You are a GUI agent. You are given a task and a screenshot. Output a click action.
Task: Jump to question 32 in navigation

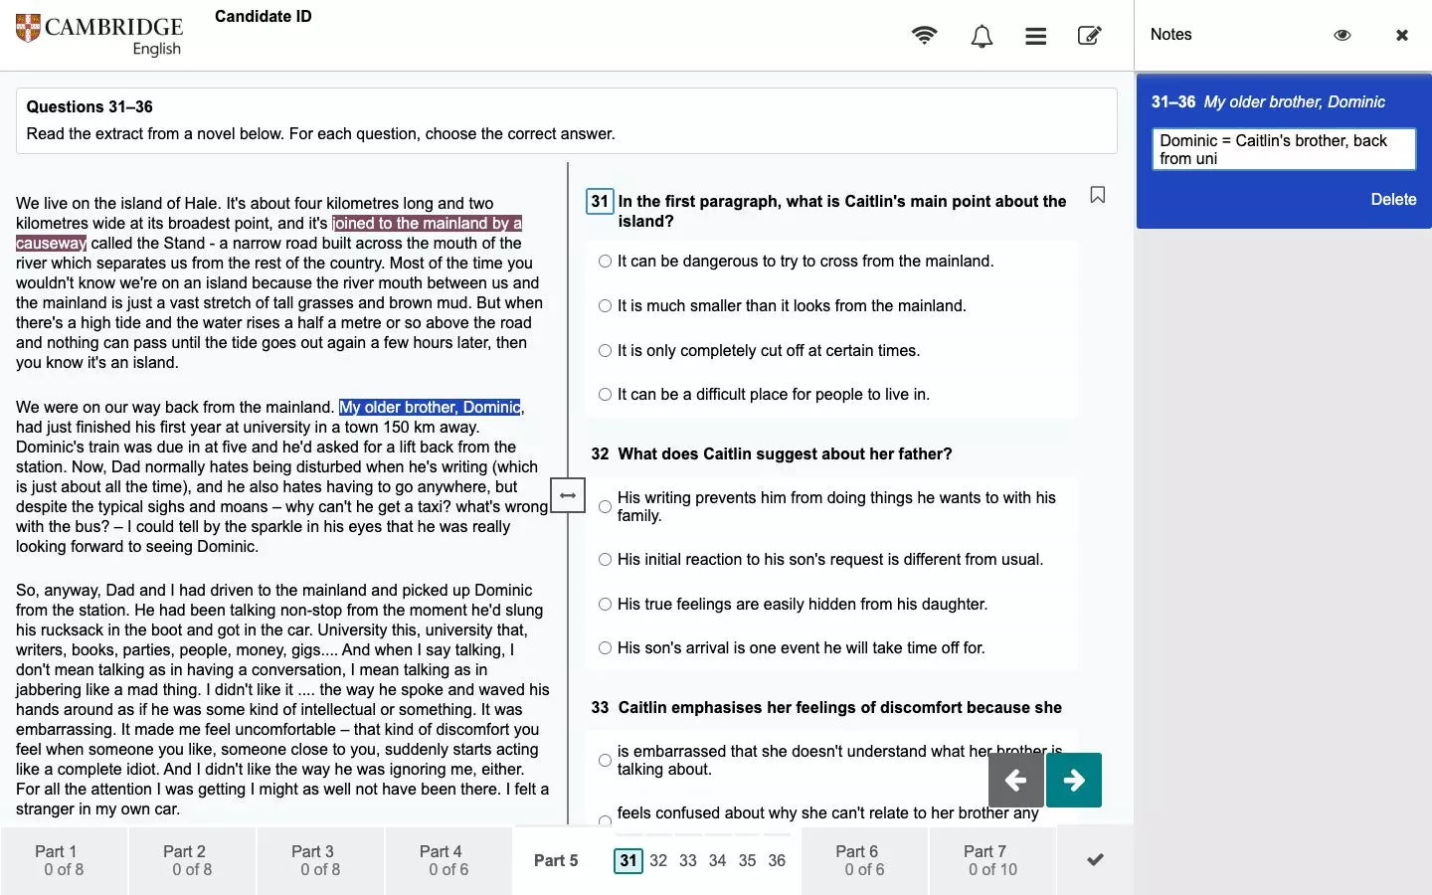coord(658,861)
